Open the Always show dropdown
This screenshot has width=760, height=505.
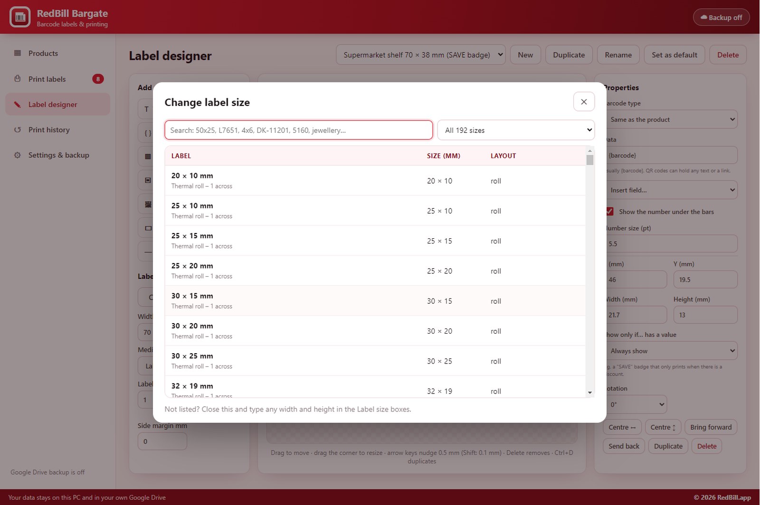point(671,351)
